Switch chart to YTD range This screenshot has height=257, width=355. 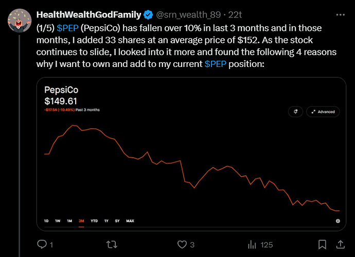[x=94, y=221]
